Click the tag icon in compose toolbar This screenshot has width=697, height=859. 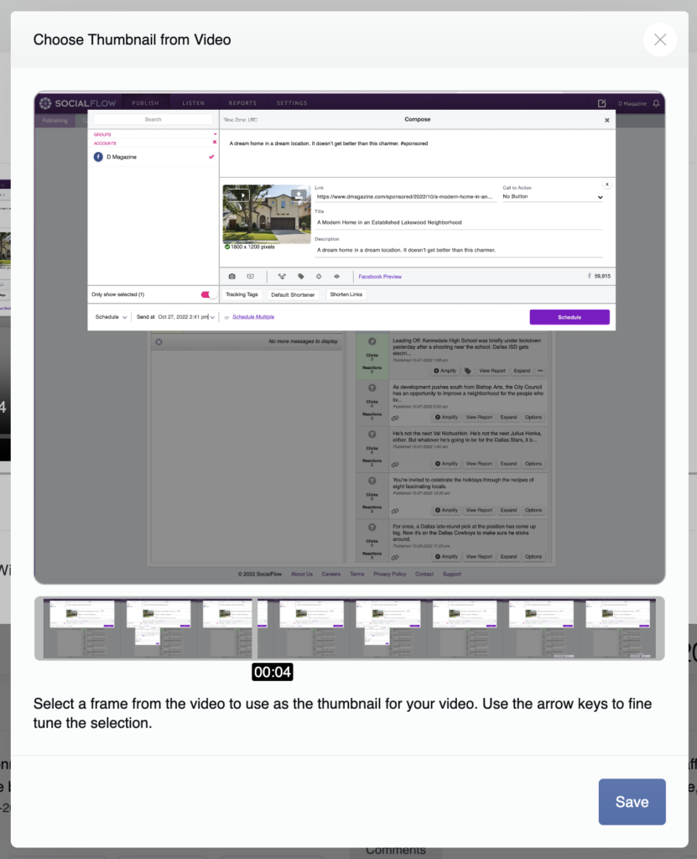(x=301, y=277)
